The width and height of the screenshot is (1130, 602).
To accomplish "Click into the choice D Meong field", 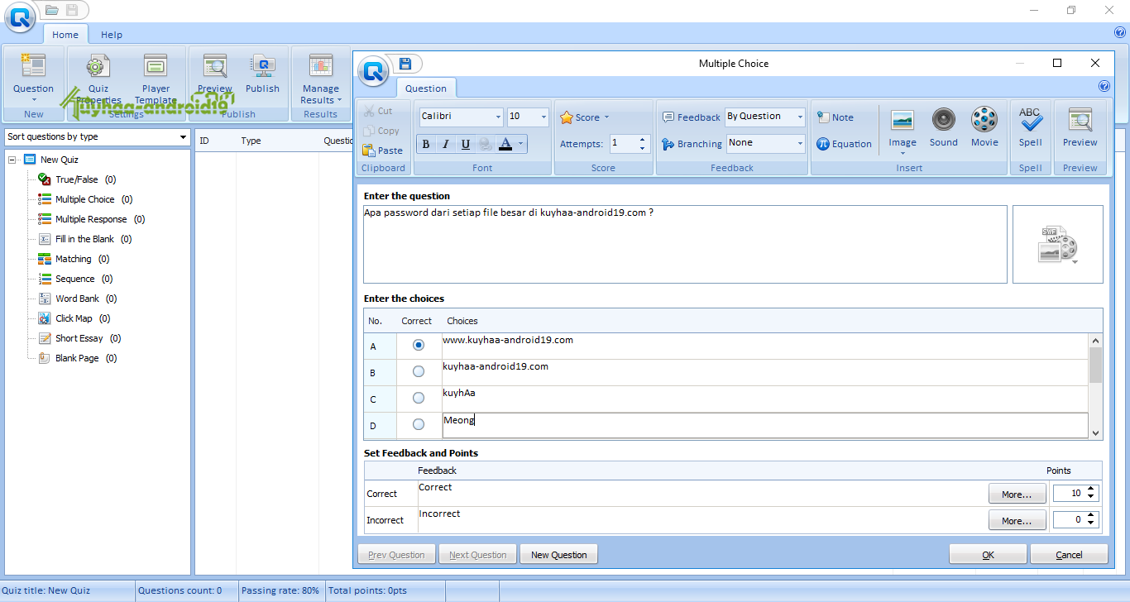I will pos(765,425).
